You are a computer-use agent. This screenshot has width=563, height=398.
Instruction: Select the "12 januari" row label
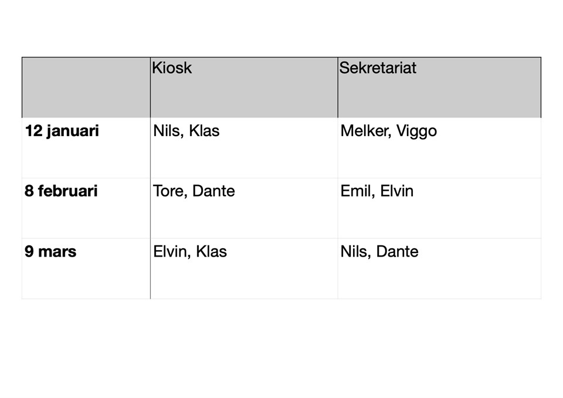click(62, 131)
